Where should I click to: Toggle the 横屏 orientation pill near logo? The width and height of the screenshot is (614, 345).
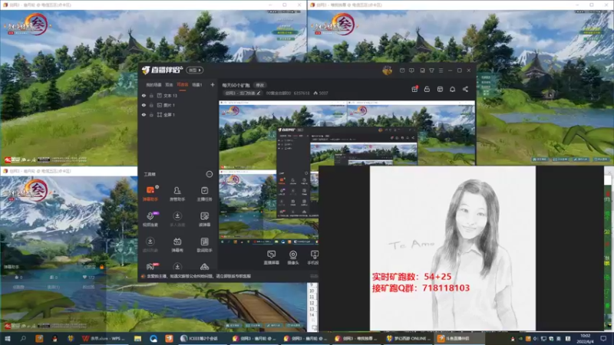pyautogui.click(x=195, y=70)
